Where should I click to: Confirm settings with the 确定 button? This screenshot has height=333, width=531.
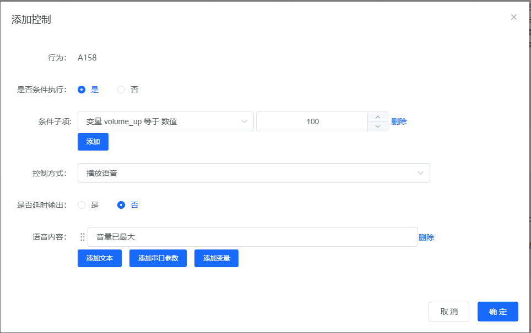tap(497, 311)
